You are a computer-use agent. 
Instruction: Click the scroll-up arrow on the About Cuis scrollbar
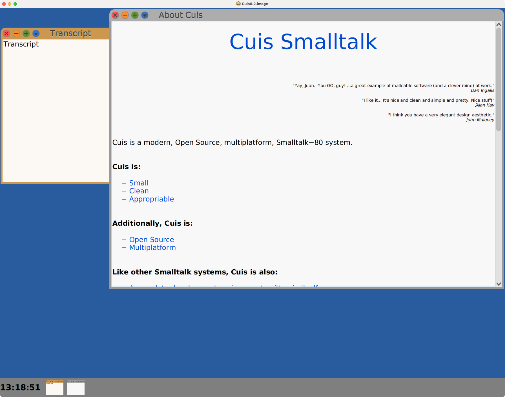pos(499,24)
